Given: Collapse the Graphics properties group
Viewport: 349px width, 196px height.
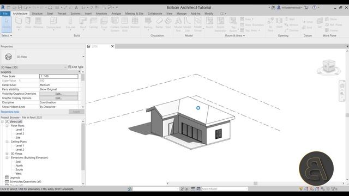Looking at the screenshot, I should pos(79,72).
